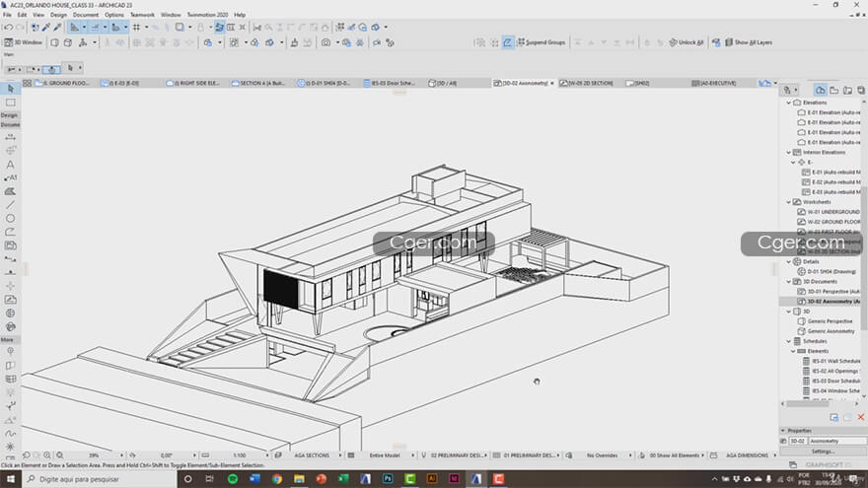The height and width of the screenshot is (488, 868).
Task: Select Generic Axonometry in navigator
Action: pos(827,331)
